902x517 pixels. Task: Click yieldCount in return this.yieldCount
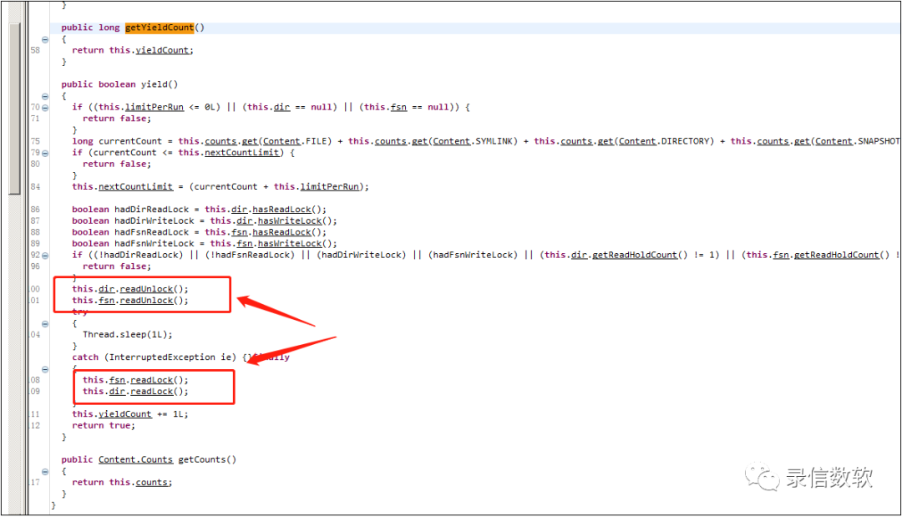coord(162,50)
